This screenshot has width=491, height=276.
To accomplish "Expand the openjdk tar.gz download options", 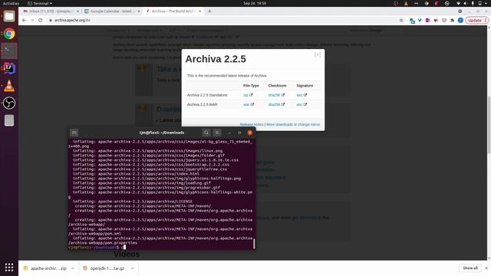I will [133, 268].
